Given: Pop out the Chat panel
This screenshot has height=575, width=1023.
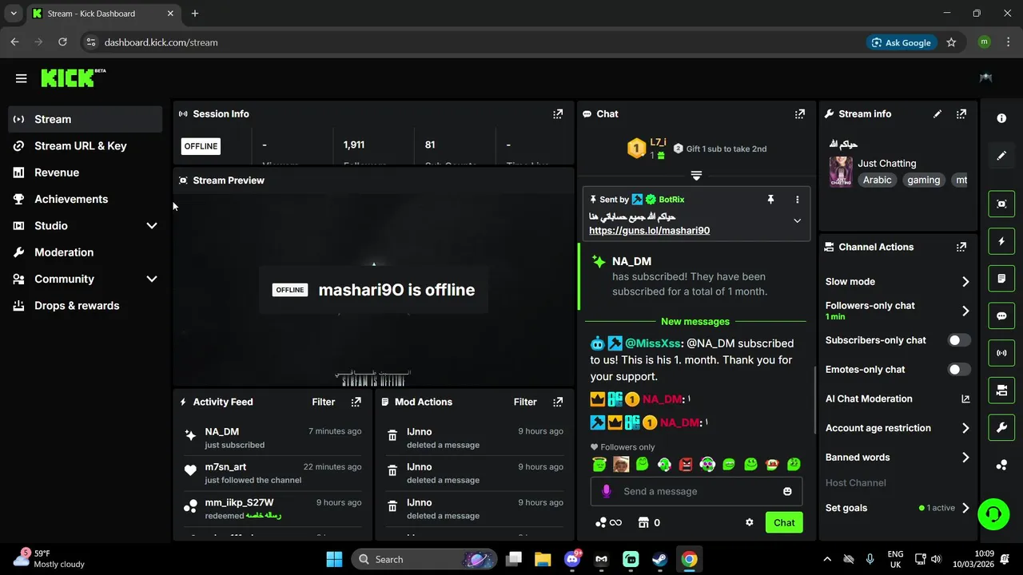Looking at the screenshot, I should [799, 114].
